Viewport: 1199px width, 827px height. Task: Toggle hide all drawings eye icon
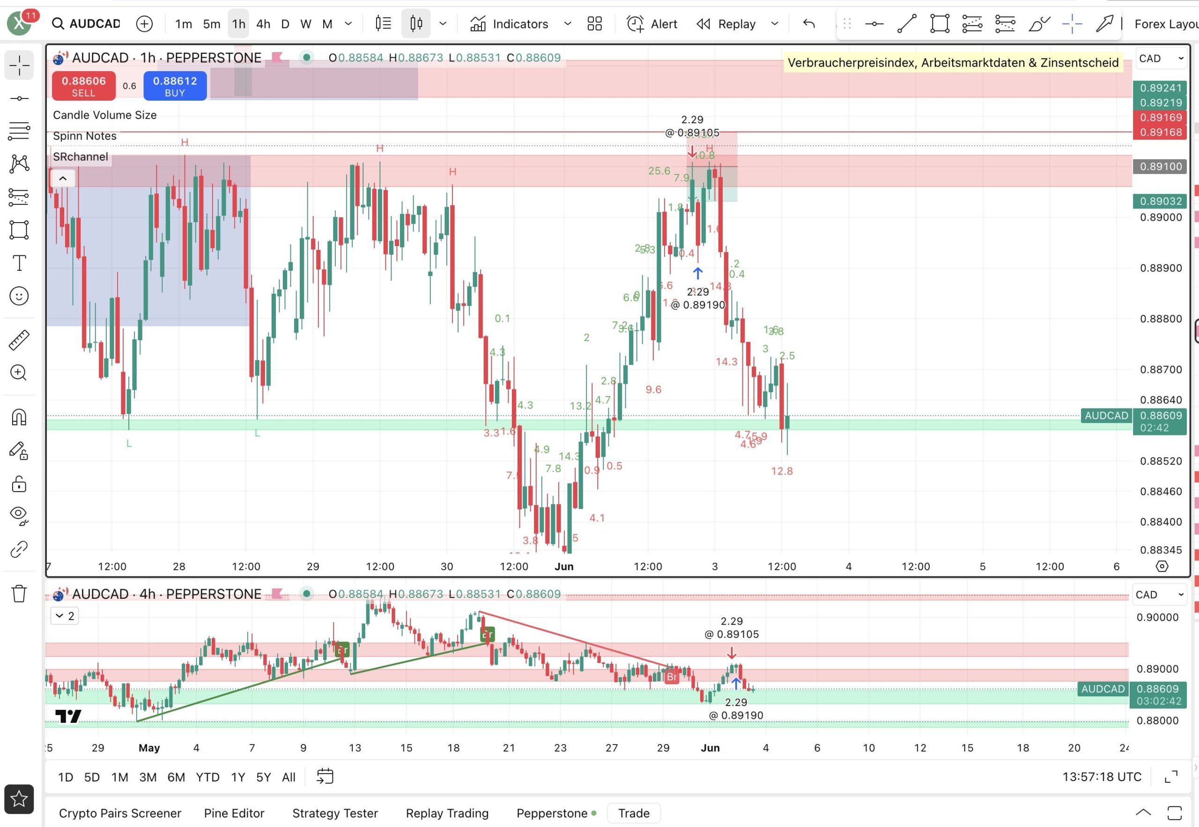pyautogui.click(x=19, y=515)
